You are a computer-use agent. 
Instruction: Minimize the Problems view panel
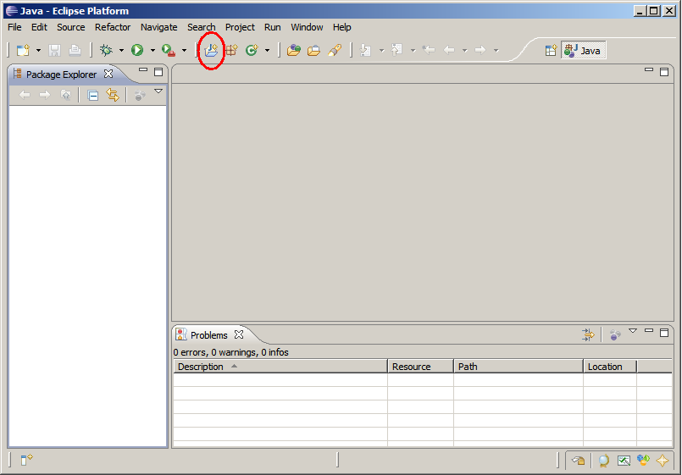[649, 332]
